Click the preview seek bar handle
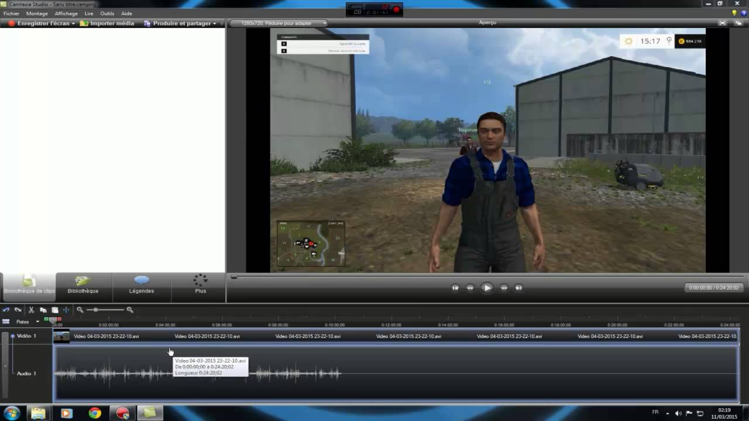 (234, 277)
